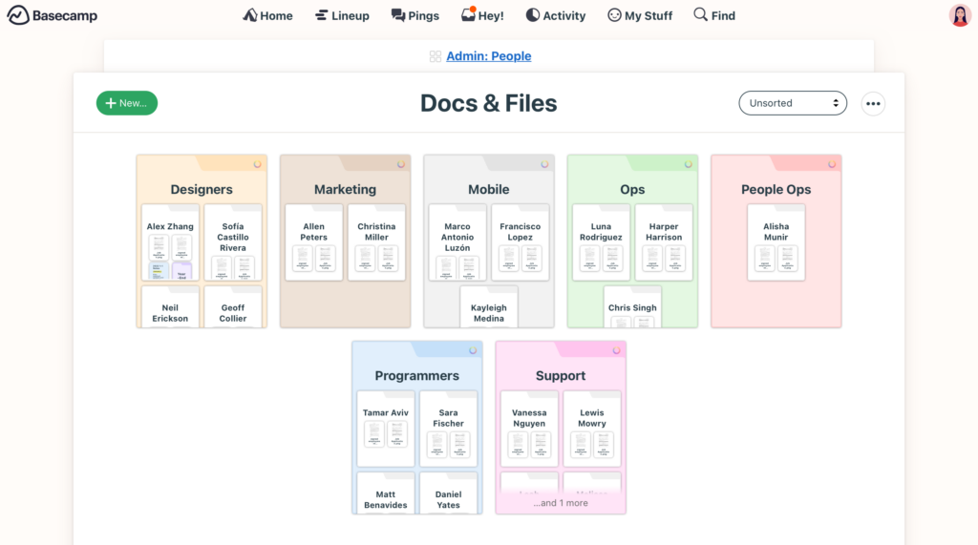
Task: Go to Home in top navigation
Action: pyautogui.click(x=267, y=15)
